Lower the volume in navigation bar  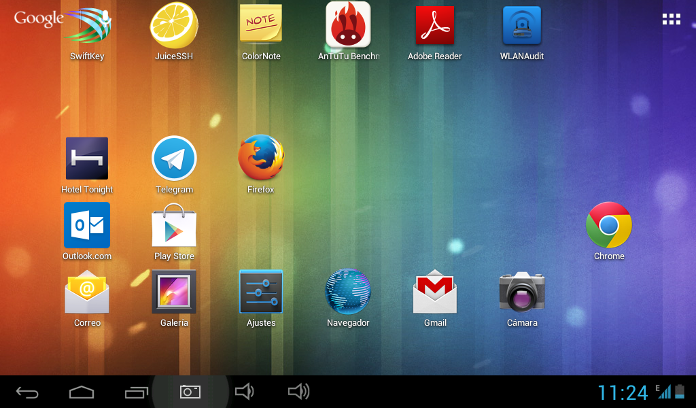click(x=245, y=392)
